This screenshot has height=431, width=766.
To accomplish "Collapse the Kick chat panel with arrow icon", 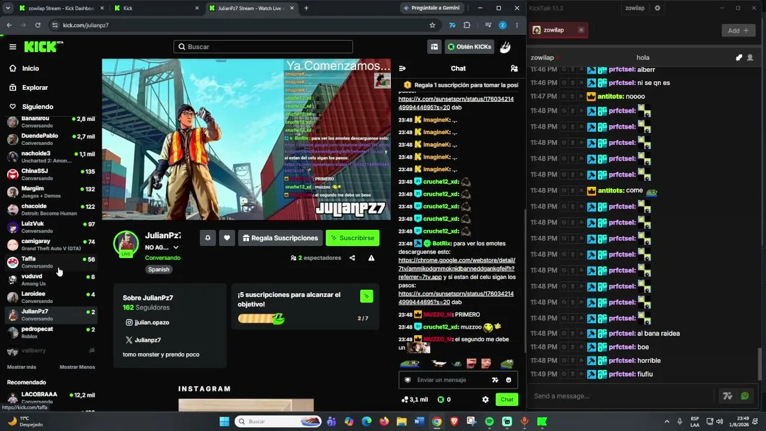I will coord(402,68).
